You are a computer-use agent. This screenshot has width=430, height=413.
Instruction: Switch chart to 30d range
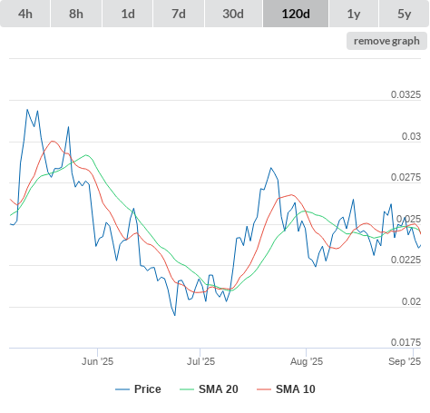[233, 14]
